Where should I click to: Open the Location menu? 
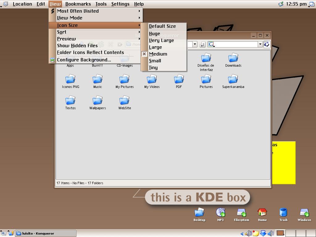(x=22, y=4)
